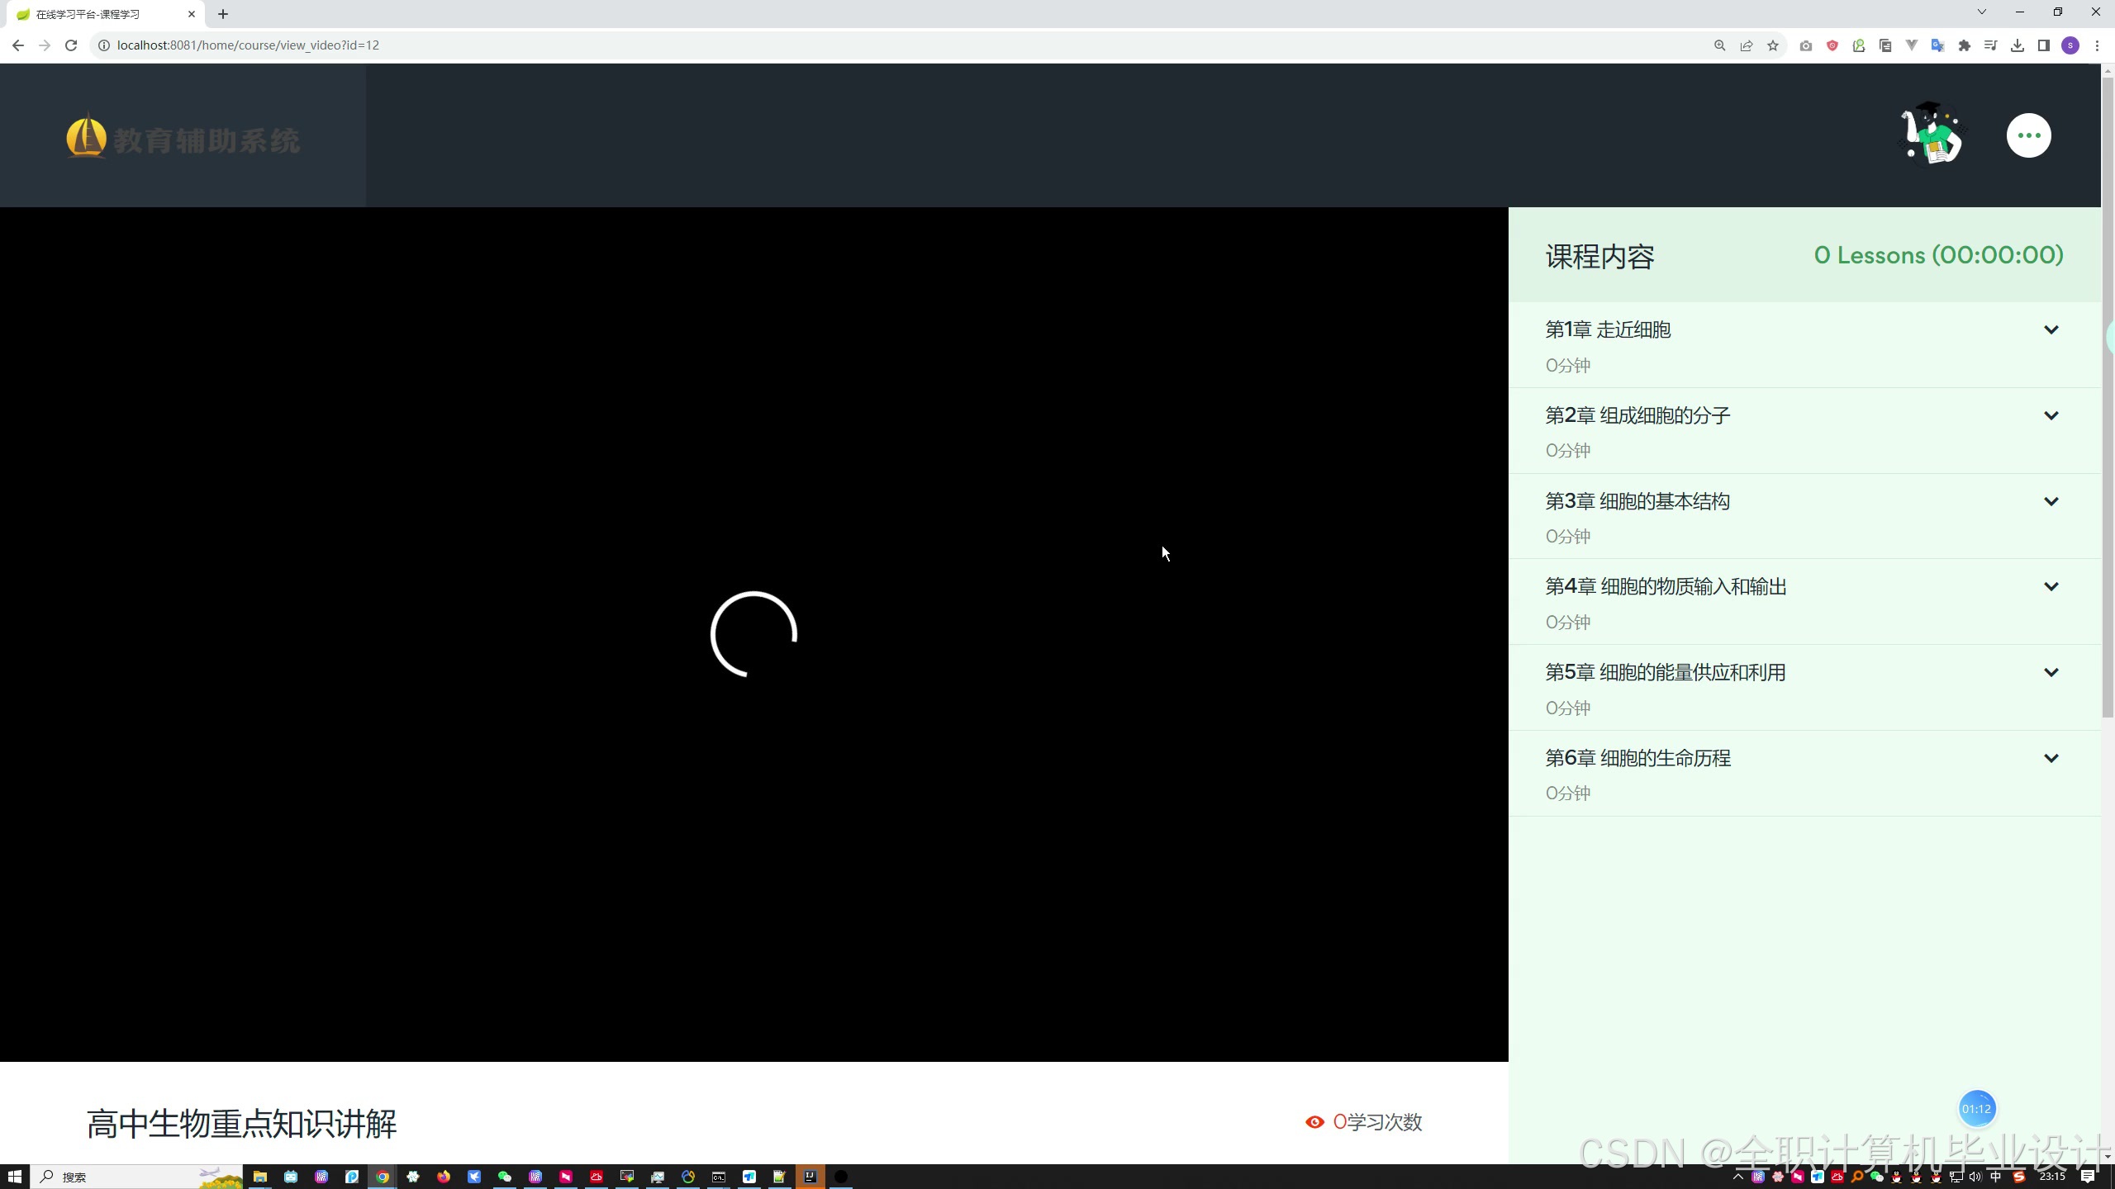Viewport: 2115px width, 1189px height.
Task: Expand chapter 第1章 走近细胞 chevron
Action: tap(2051, 330)
